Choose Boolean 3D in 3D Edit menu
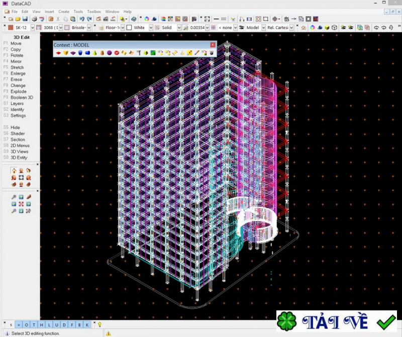The image size is (402, 337). (x=22, y=97)
